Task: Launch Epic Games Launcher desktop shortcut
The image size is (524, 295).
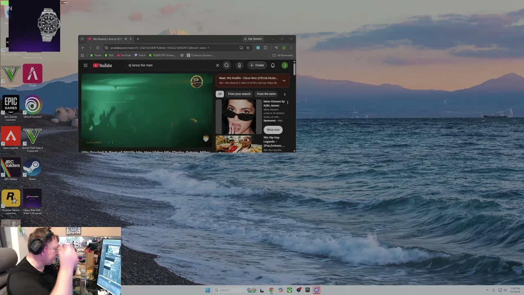Action: pos(11,108)
